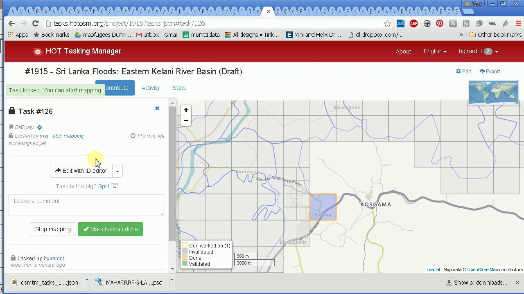The height and width of the screenshot is (294, 524).
Task: Focus the Leave a comment field
Action: (86, 205)
